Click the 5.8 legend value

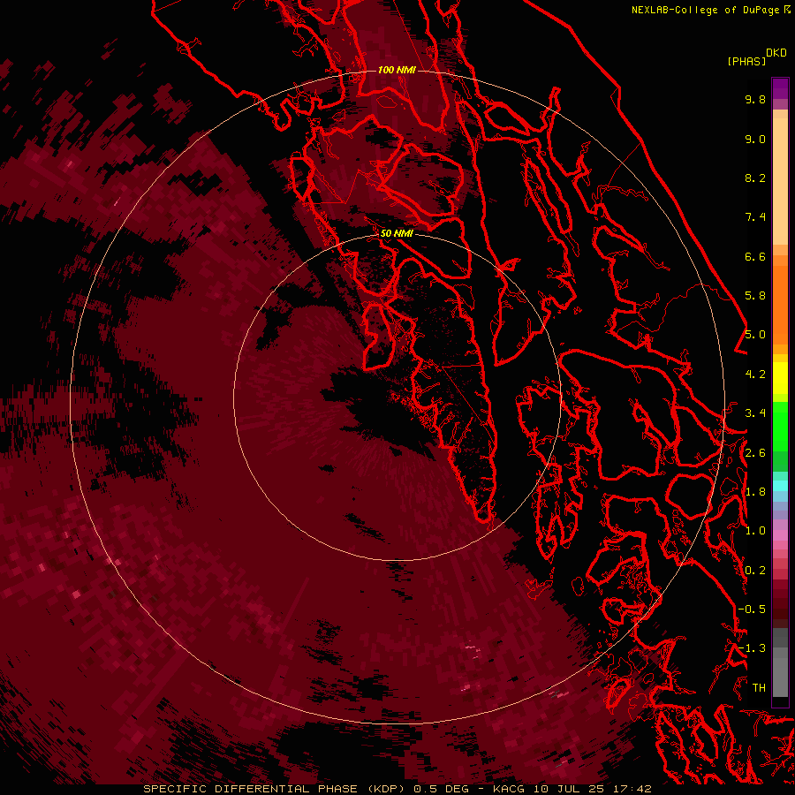tap(755, 296)
